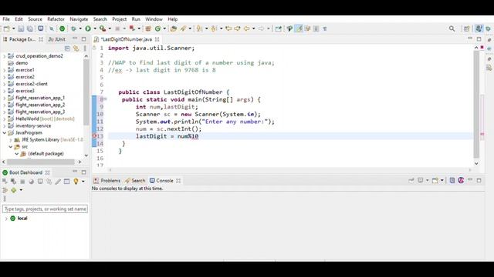Expand the JRE System Library node
The image size is (494, 277).
[10, 140]
